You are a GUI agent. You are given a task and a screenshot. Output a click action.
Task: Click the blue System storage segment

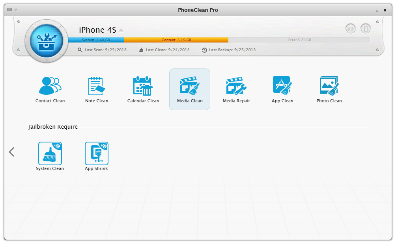[96, 40]
